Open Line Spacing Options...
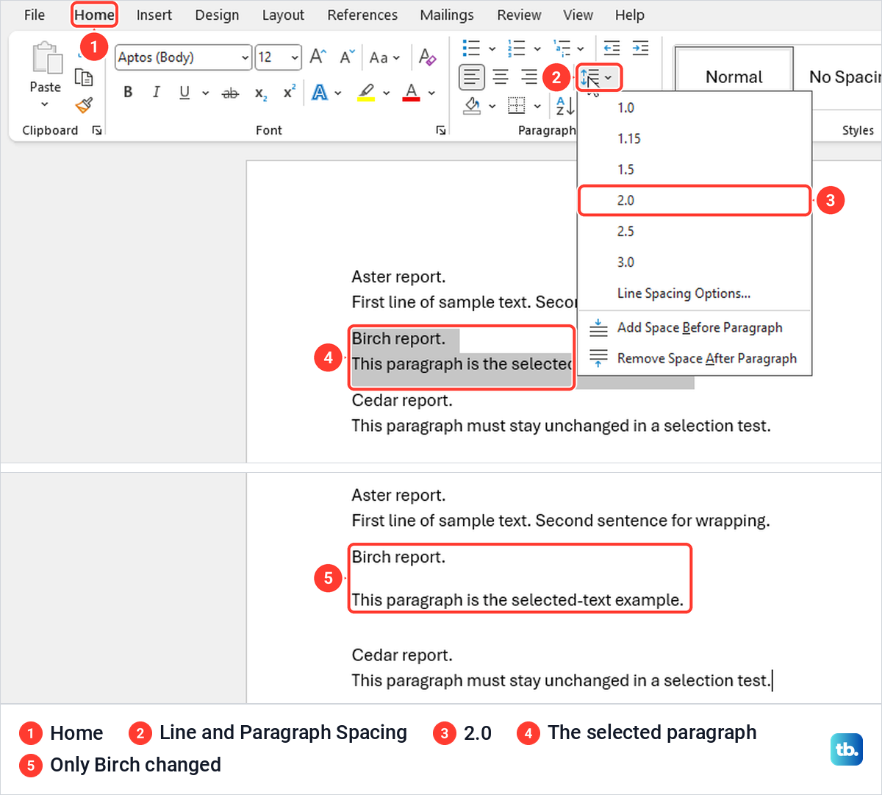The height and width of the screenshot is (795, 882). [695, 293]
